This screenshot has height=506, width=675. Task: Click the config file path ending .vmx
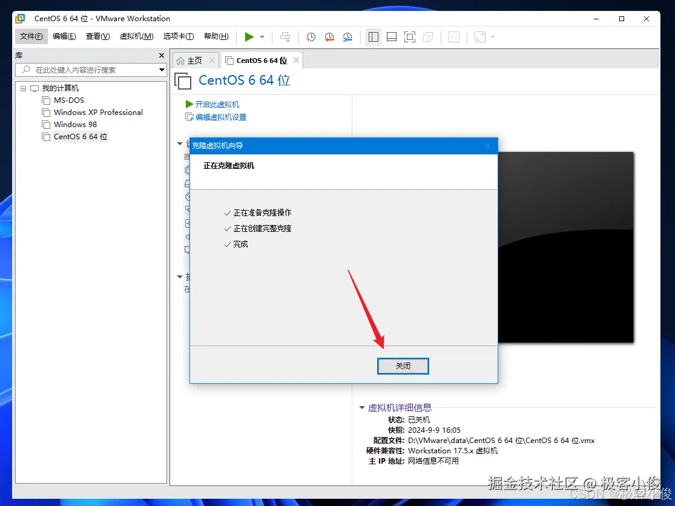point(501,440)
